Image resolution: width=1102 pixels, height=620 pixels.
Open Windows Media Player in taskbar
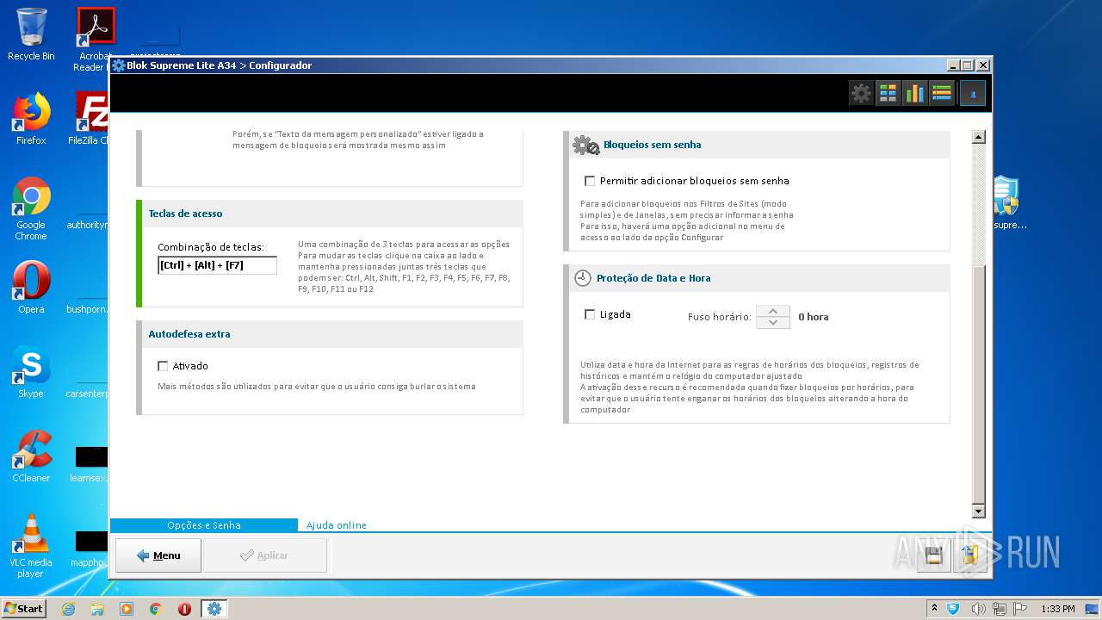tap(127, 609)
